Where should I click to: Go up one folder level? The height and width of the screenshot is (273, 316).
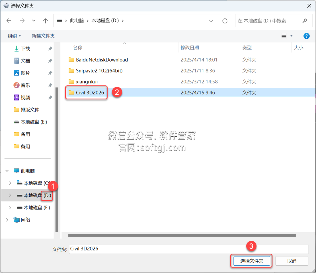coord(46,21)
